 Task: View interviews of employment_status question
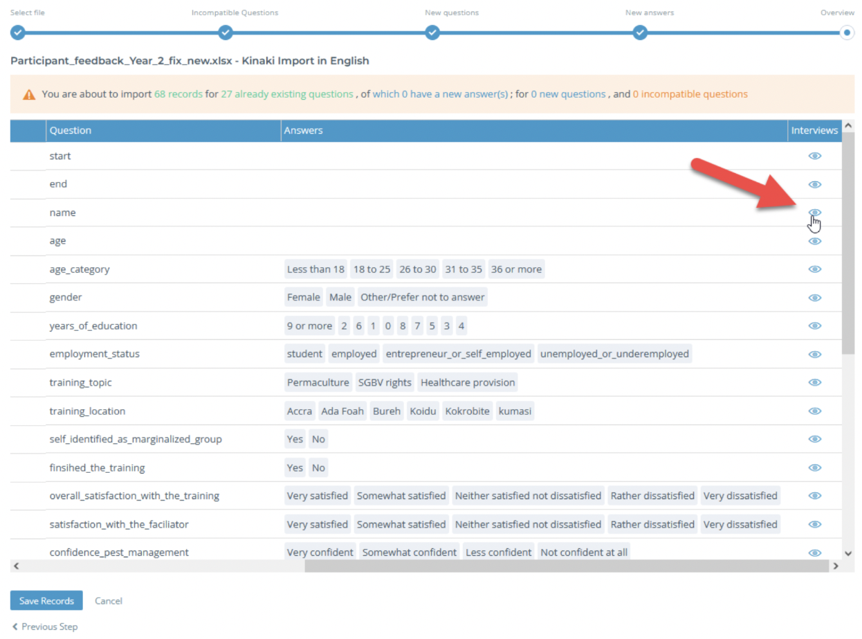tap(815, 354)
